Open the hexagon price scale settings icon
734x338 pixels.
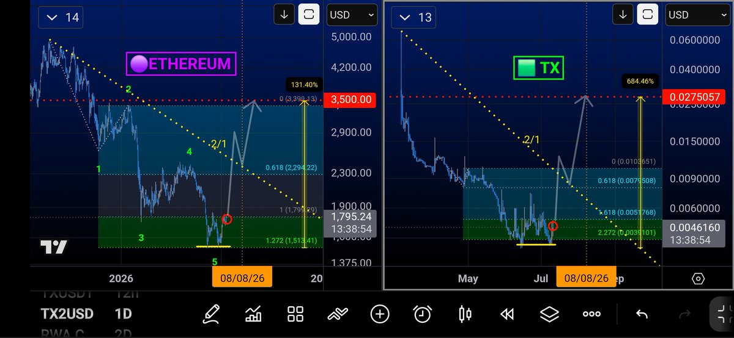(697, 279)
